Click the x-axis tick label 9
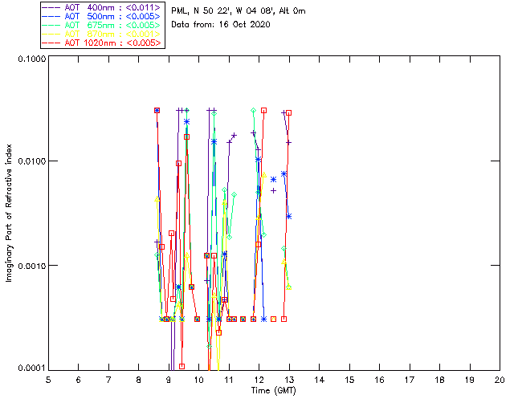This screenshot has width=514, height=411. click(x=169, y=380)
